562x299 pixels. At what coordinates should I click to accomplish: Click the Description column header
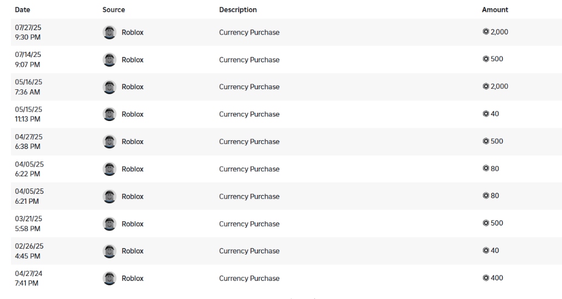click(238, 10)
